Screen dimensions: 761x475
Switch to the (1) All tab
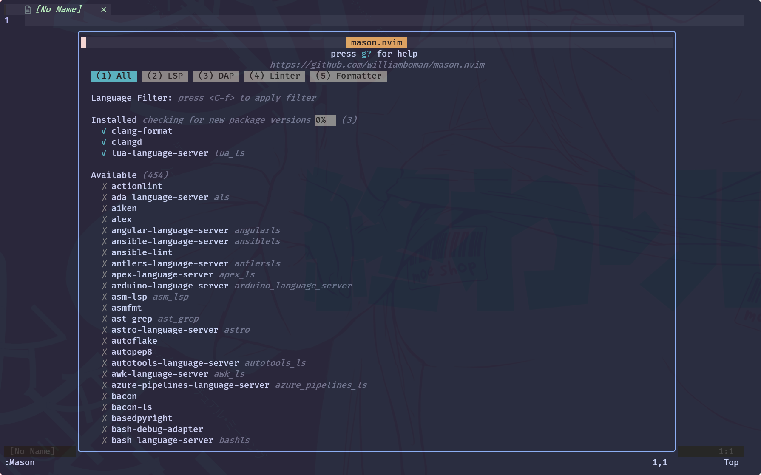(x=114, y=76)
